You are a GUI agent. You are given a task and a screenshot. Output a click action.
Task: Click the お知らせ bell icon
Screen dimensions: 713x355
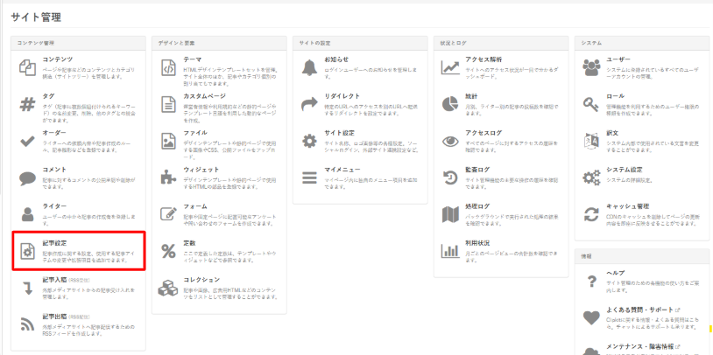tap(310, 67)
